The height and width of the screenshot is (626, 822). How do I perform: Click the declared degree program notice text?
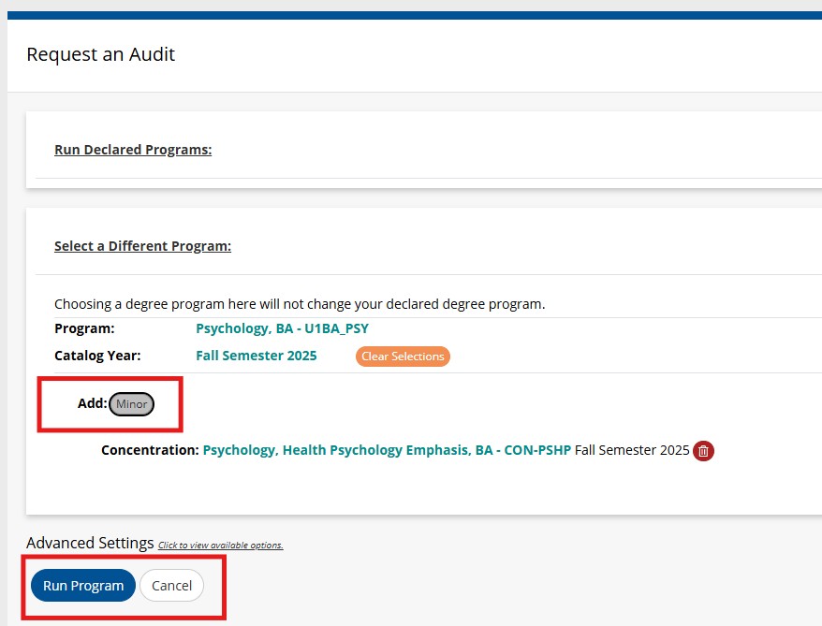[300, 304]
